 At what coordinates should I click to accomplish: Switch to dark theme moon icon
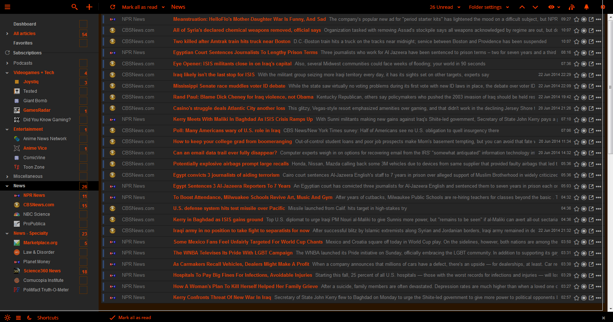30,318
